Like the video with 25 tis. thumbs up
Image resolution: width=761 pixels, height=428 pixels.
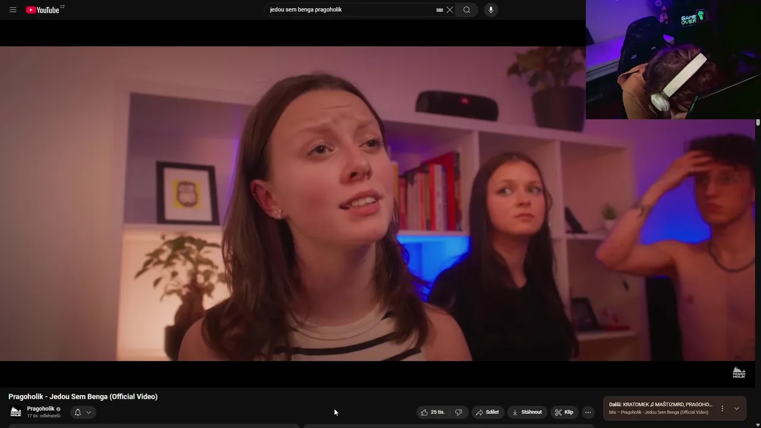pos(433,412)
